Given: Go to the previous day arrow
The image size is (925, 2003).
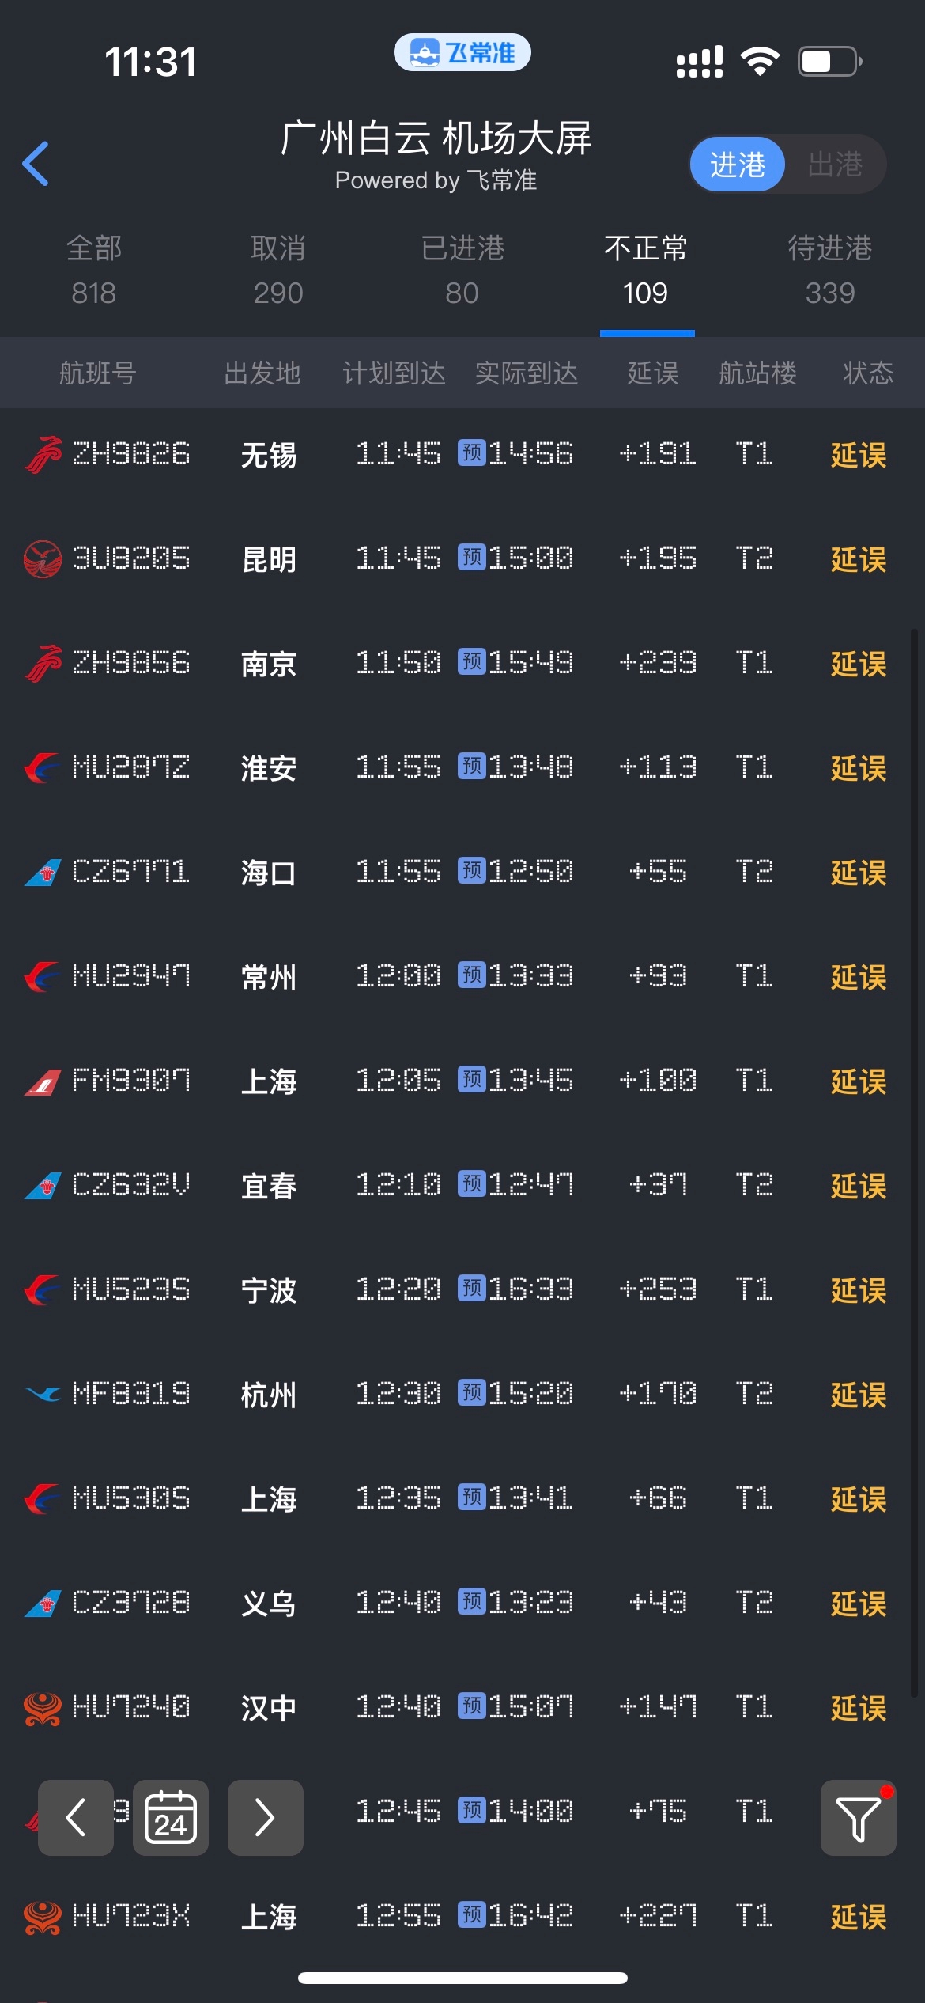Looking at the screenshot, I should (76, 1817).
